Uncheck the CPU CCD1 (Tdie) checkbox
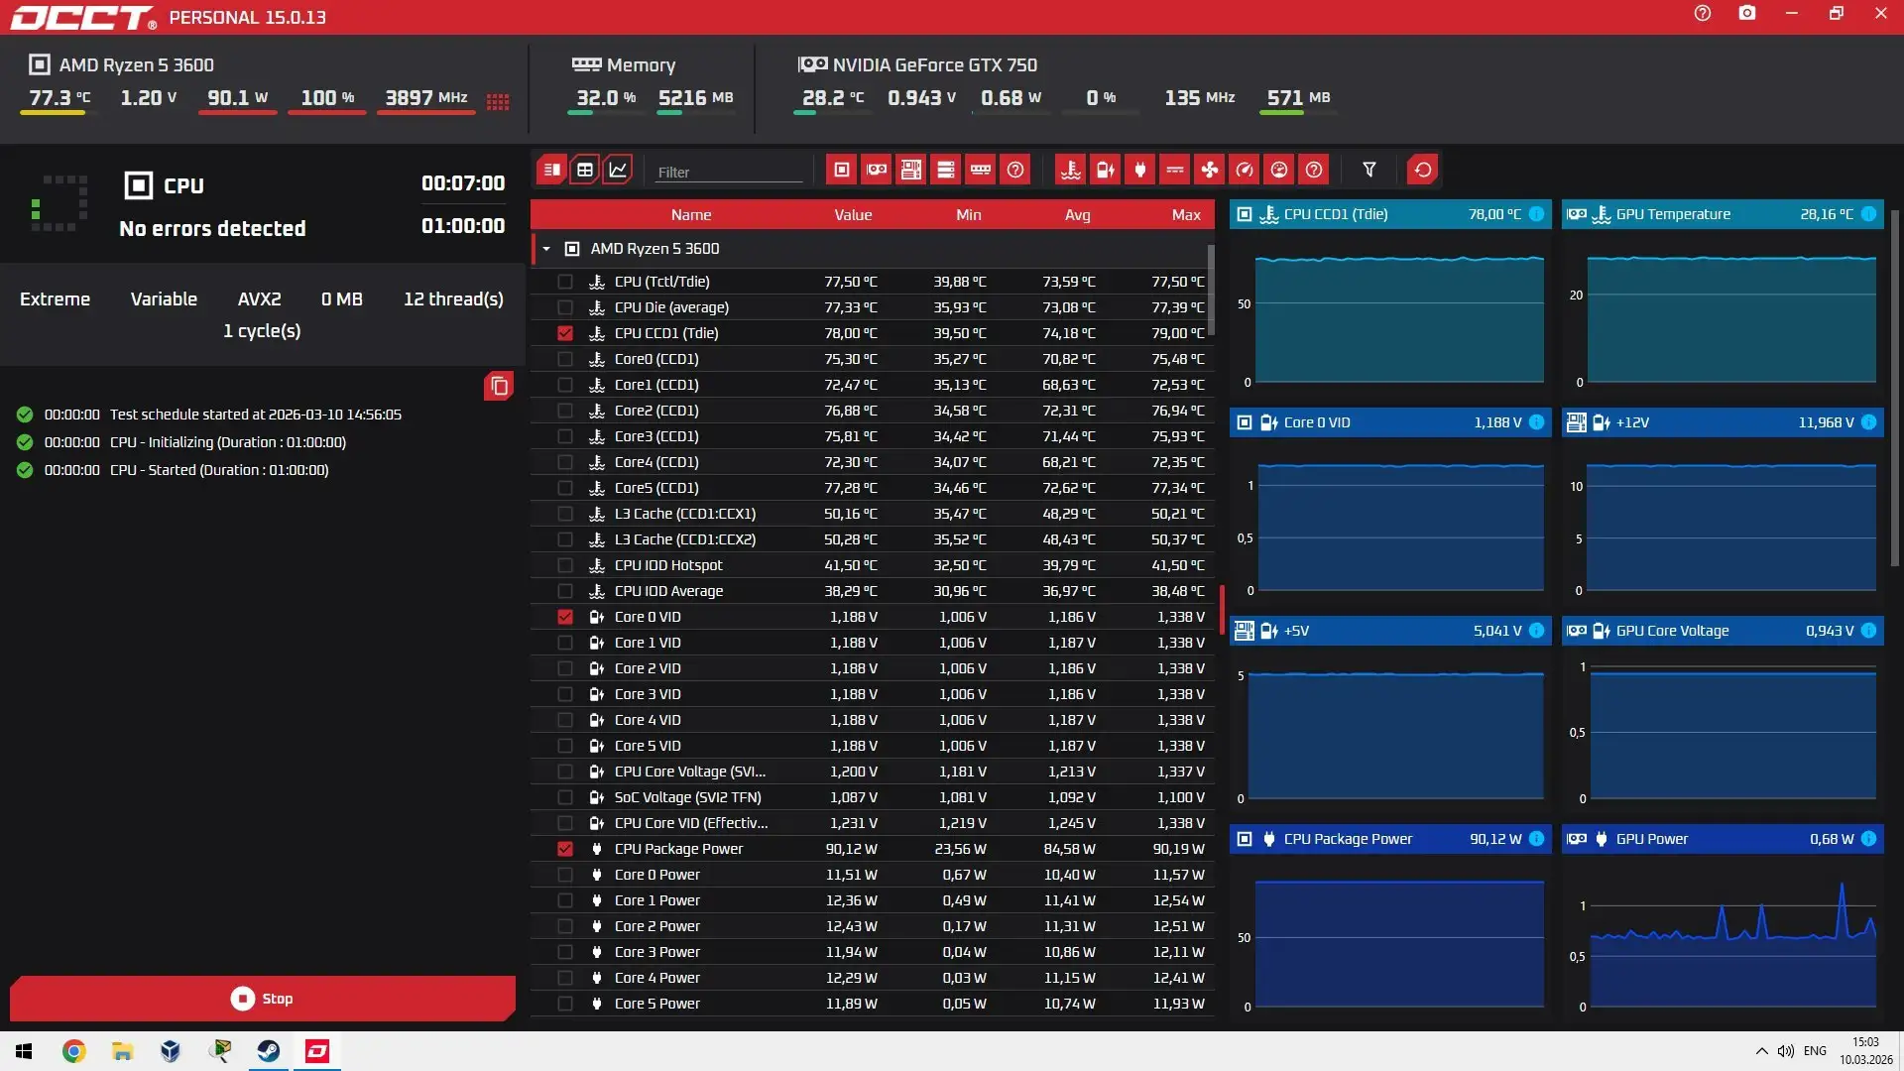Viewport: 1904px width, 1071px height. (565, 333)
